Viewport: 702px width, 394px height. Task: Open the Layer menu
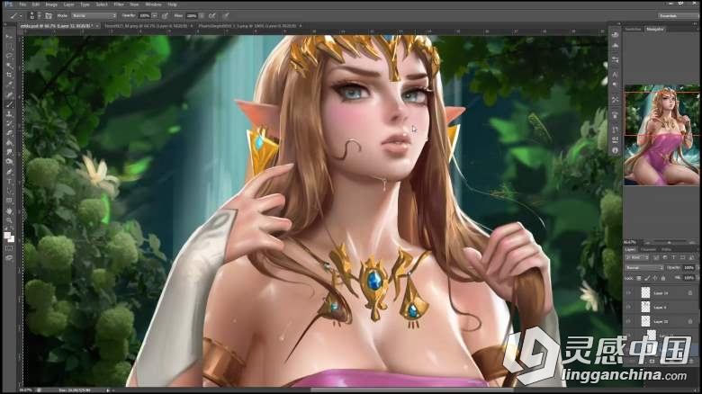click(x=69, y=4)
